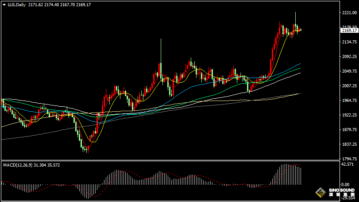Click the triangle arrow beside LLG,Daily
Screen dimensions: 359x202
click(x=4, y=5)
